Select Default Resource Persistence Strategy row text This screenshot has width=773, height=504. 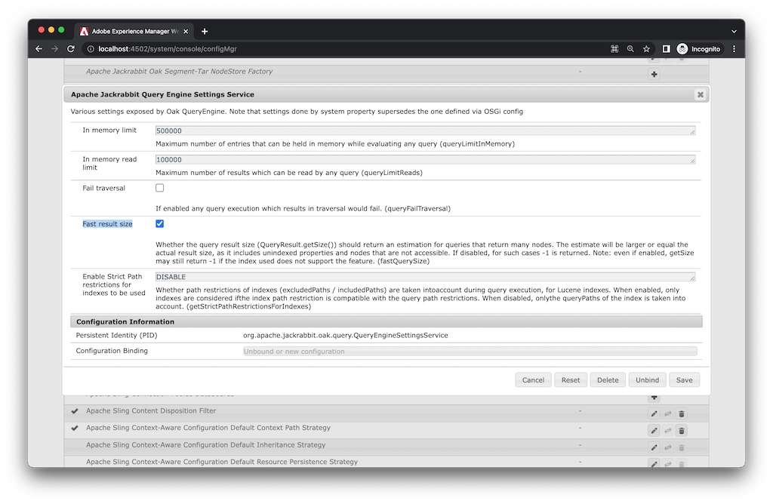[222, 462]
